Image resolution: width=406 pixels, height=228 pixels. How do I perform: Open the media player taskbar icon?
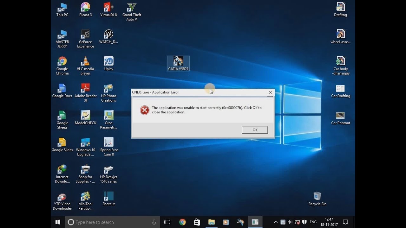tap(226, 222)
